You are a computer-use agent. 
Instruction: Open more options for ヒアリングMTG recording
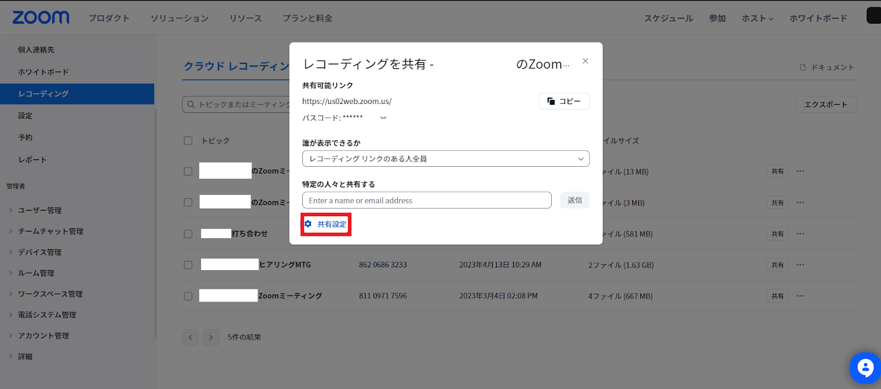click(800, 265)
